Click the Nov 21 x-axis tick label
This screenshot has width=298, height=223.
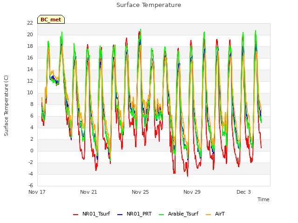[88, 192]
